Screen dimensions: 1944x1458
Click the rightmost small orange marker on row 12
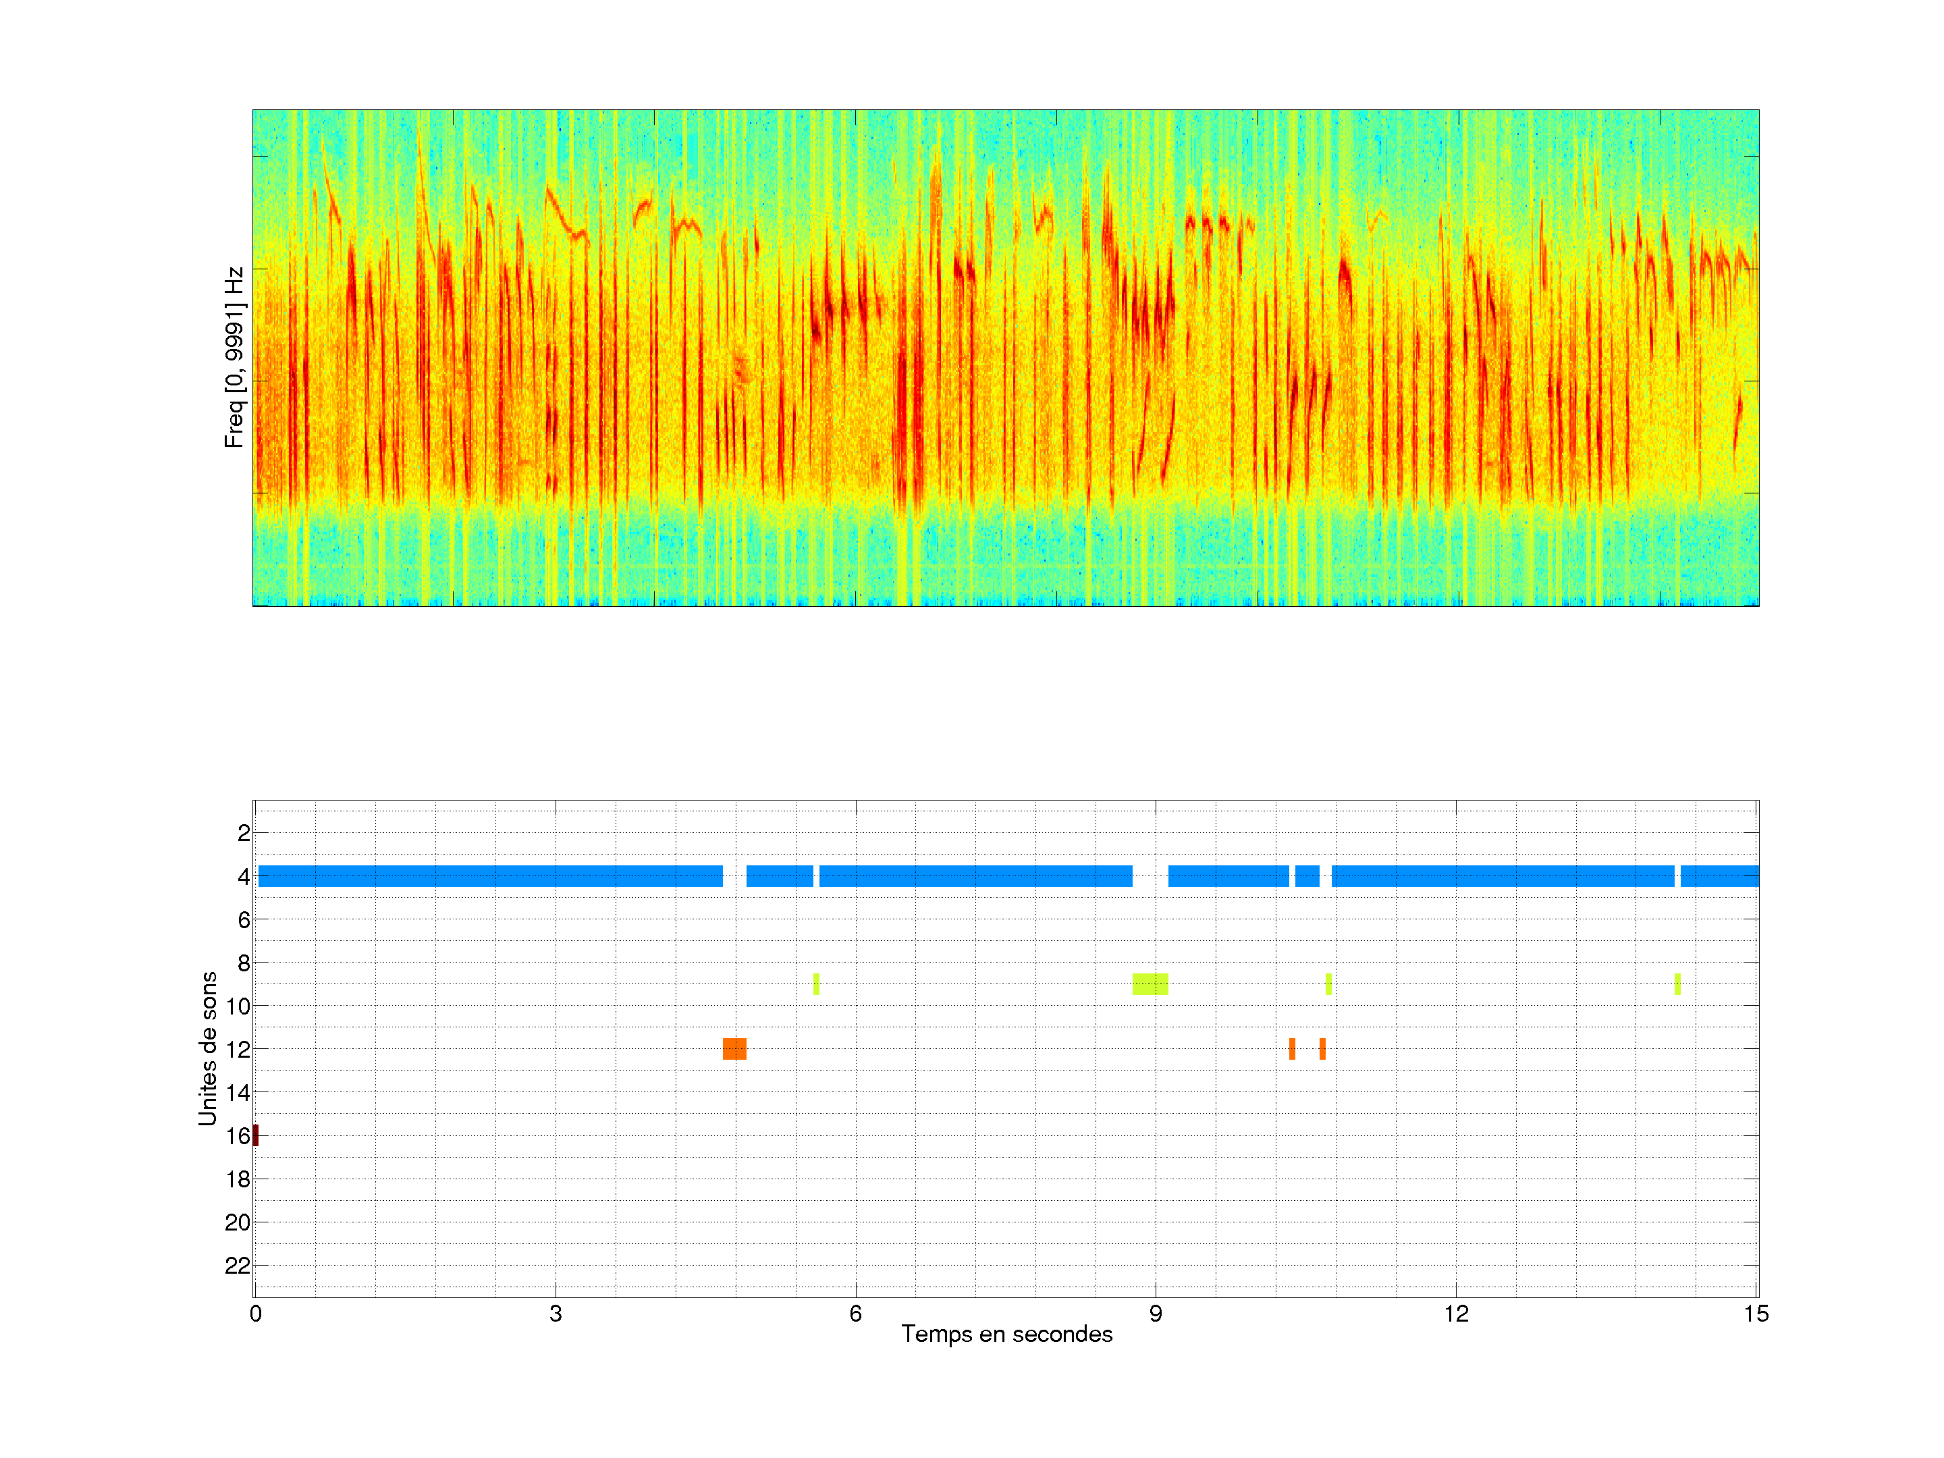(x=1322, y=1048)
